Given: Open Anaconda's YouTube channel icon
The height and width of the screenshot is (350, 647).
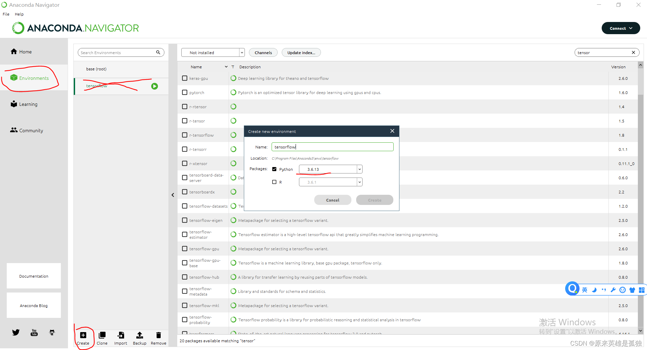Looking at the screenshot, I should pos(34,332).
